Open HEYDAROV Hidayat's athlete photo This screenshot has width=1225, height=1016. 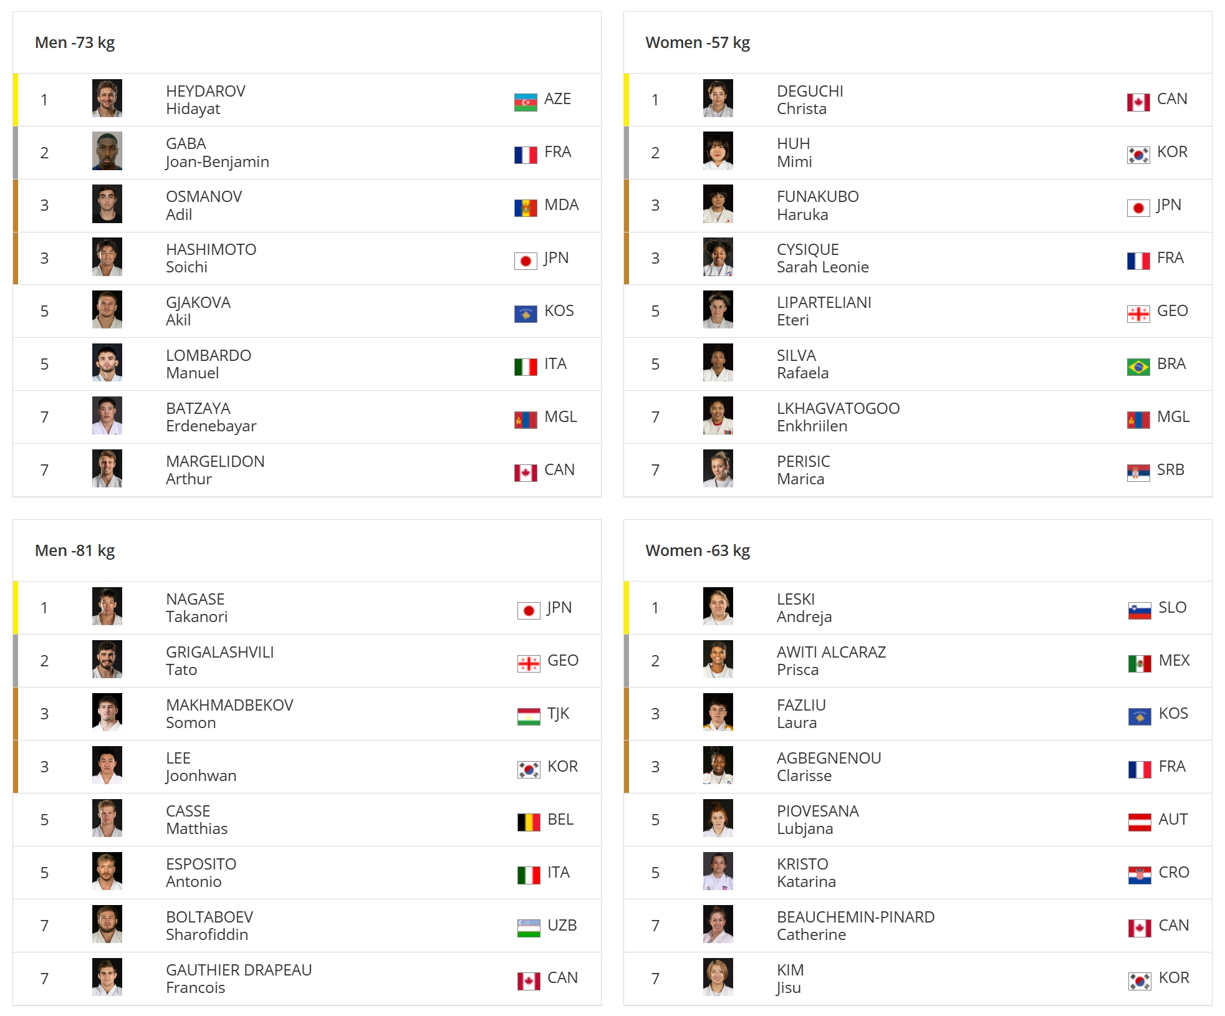tap(107, 98)
